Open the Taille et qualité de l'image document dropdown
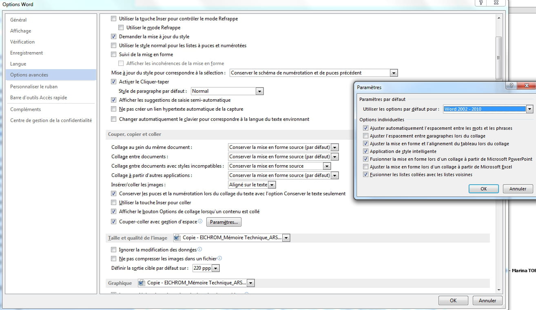This screenshot has height=310, width=536. coord(286,238)
